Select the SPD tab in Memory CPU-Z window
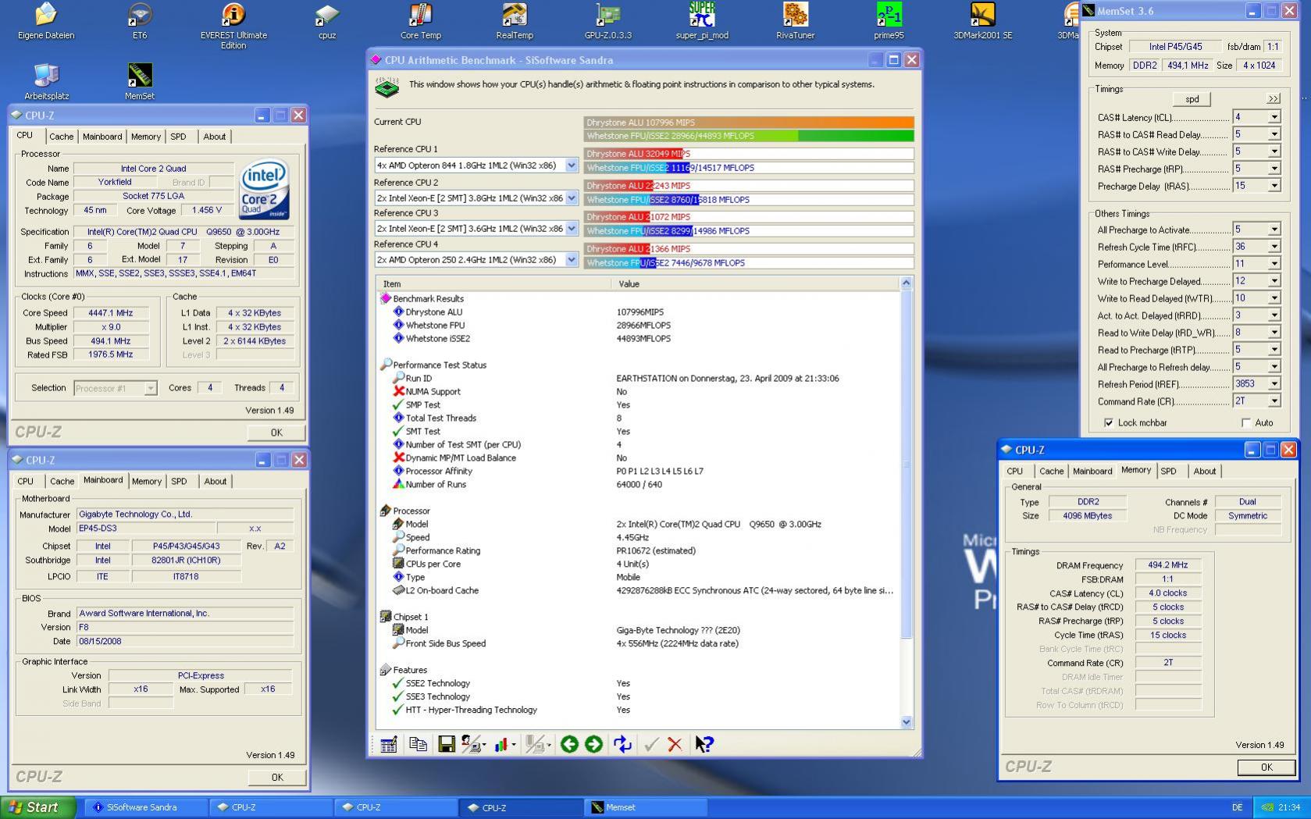1311x819 pixels. click(1168, 471)
